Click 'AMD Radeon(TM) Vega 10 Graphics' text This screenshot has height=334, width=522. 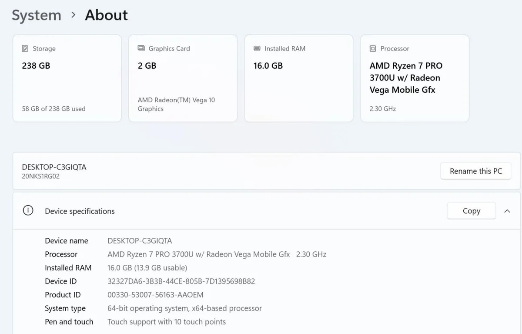176,105
